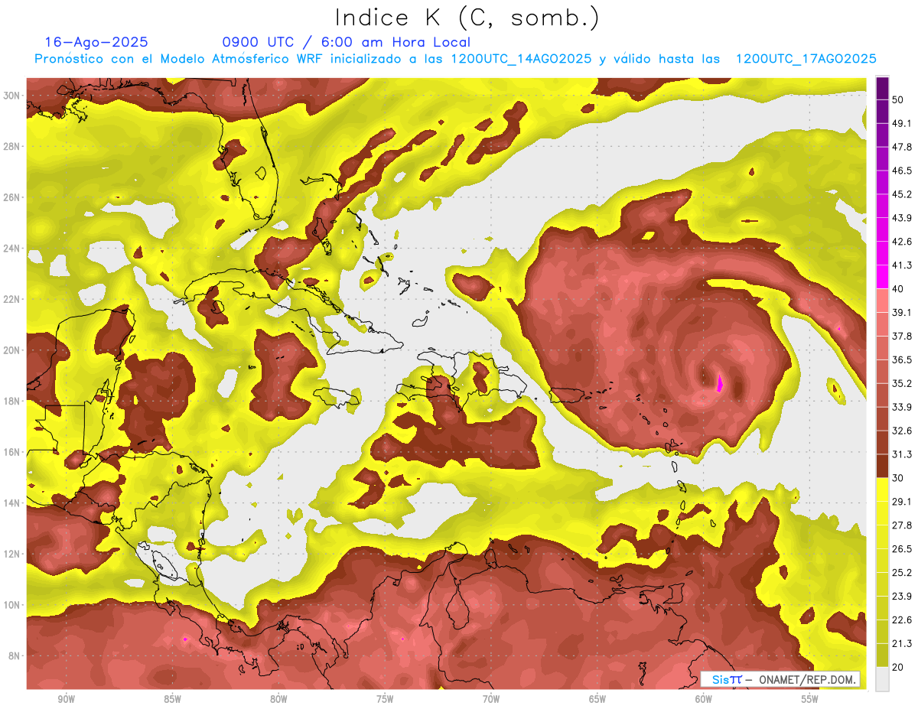Click the colorbar value 25.2

pos(902,572)
